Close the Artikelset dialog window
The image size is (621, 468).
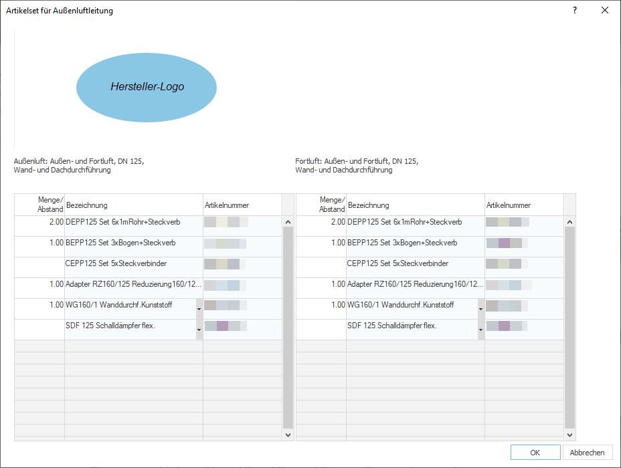(x=605, y=10)
